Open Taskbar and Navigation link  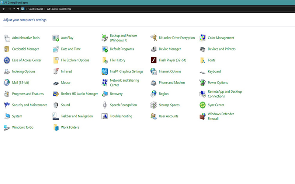77,116
